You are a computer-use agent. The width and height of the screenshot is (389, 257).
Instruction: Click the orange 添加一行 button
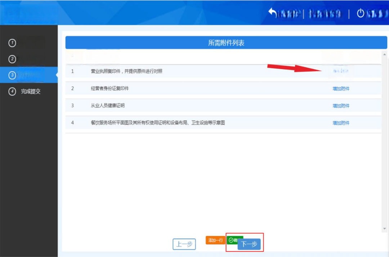click(215, 240)
